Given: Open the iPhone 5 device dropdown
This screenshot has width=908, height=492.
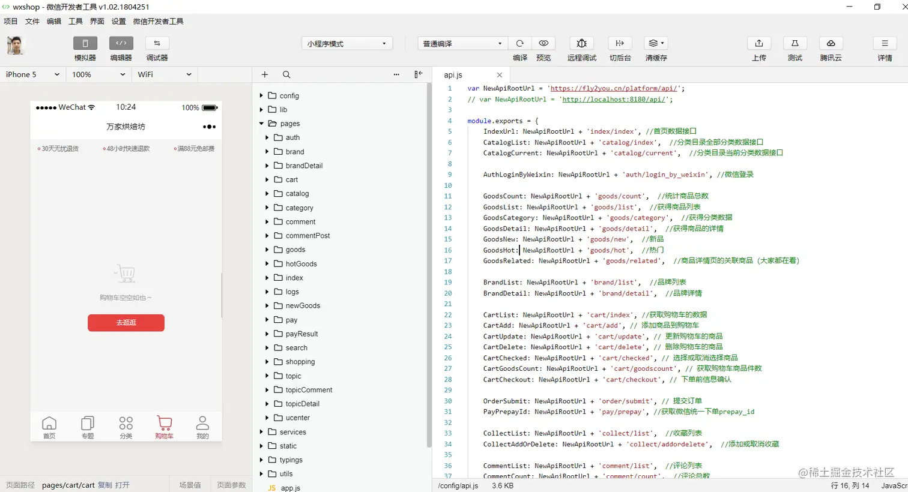Looking at the screenshot, I should 32,74.
